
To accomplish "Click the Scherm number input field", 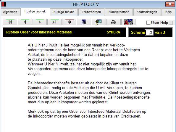I will 149,33.
